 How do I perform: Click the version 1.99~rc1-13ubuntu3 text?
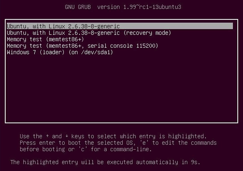click(139, 7)
